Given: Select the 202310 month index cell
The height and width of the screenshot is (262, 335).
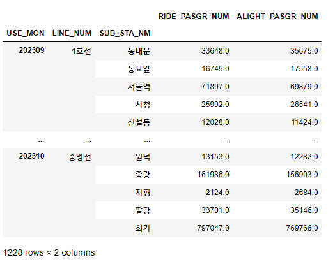Looking at the screenshot, I should click(x=31, y=156).
